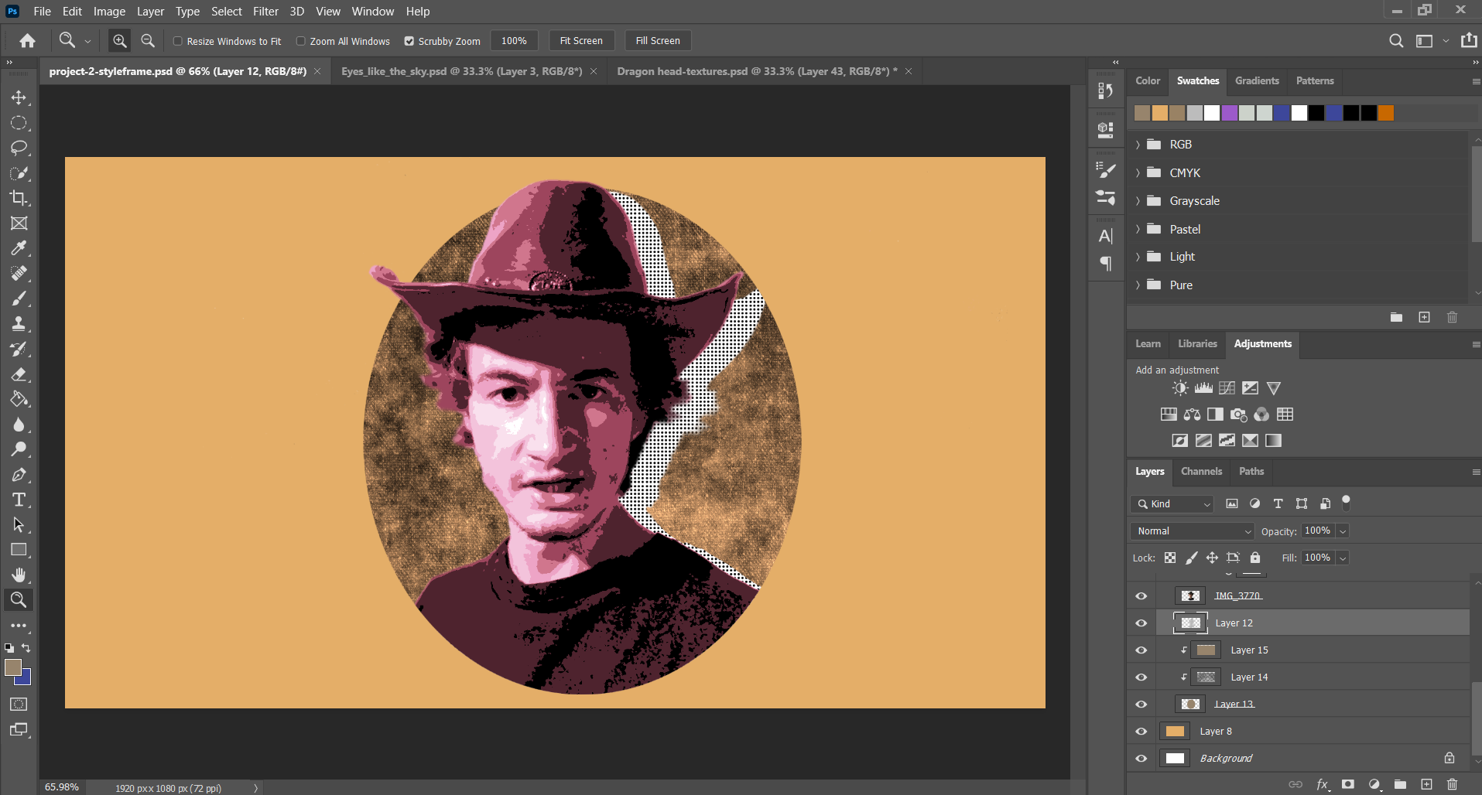Select the Spot Healing Brush tool

click(19, 274)
